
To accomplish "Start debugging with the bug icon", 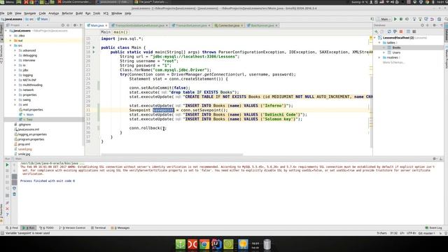I will [x=401, y=19].
